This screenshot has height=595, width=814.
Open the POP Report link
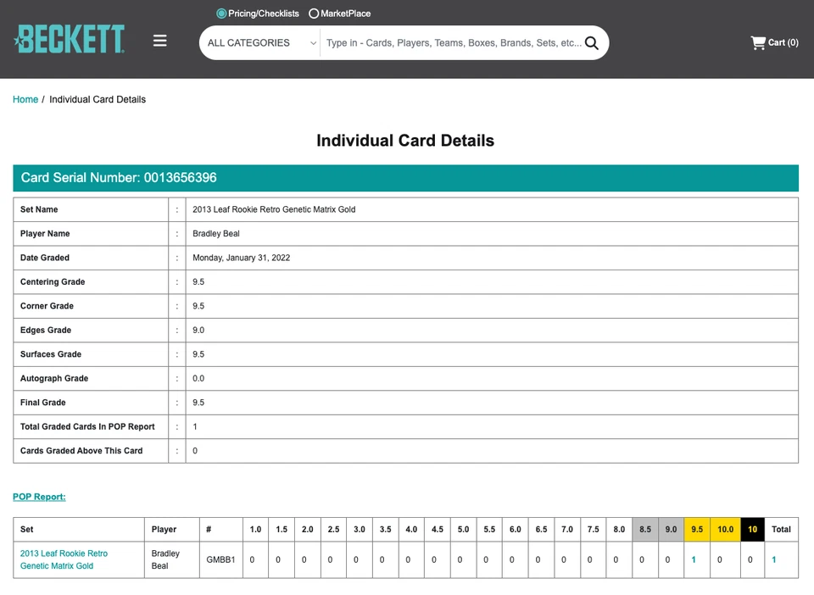(x=39, y=497)
